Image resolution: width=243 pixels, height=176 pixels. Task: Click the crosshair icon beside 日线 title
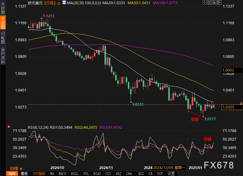(58, 3)
